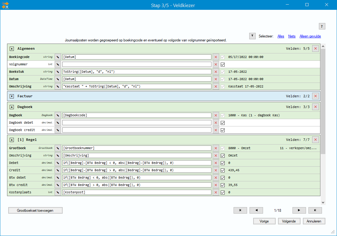Select all fields via Alles link
Image resolution: width=337 pixels, height=236 pixels.
[x=281, y=36]
